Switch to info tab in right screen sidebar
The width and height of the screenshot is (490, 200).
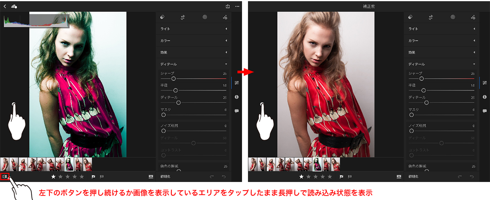(485, 97)
